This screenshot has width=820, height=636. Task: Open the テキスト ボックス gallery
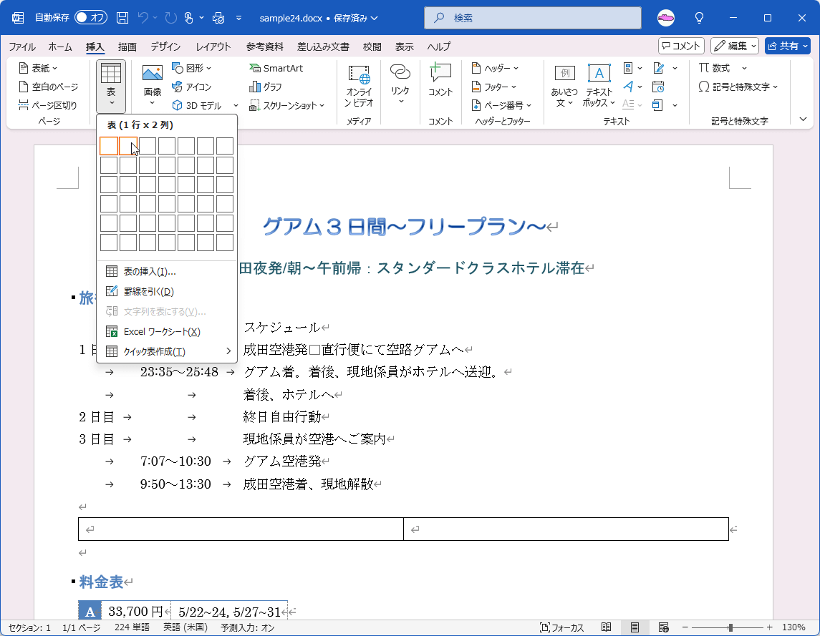[598, 87]
